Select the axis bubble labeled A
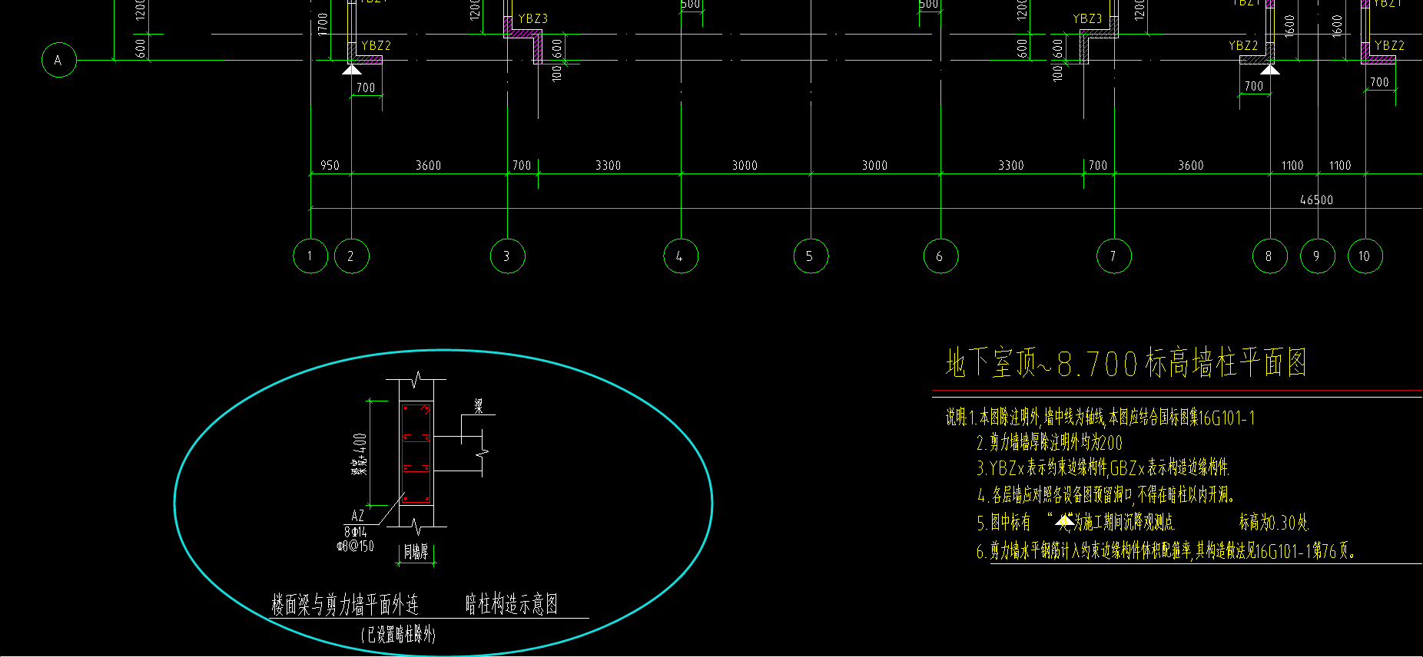Screen dimensions: 1423x657 coord(59,60)
